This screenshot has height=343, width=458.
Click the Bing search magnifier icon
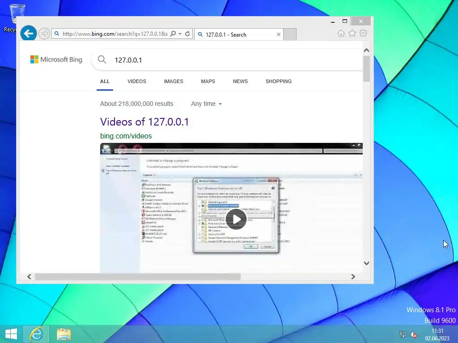tap(102, 59)
